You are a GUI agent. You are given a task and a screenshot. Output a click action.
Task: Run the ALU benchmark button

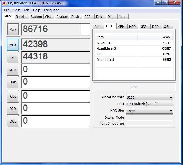click(x=13, y=45)
